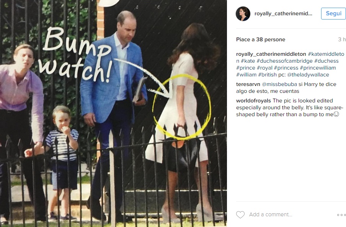Open the Piace a 38 persone likes list
This screenshot has height=227, width=346.
coord(261,39)
